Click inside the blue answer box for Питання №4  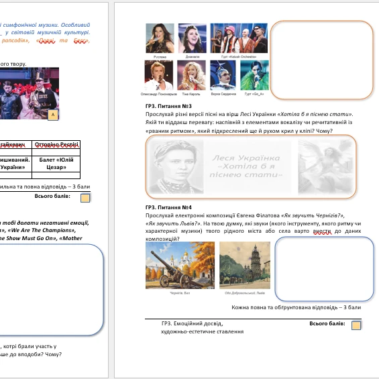tap(325, 269)
